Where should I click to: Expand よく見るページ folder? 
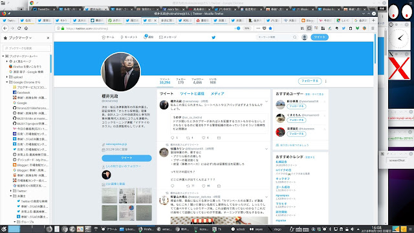click(x=7, y=61)
